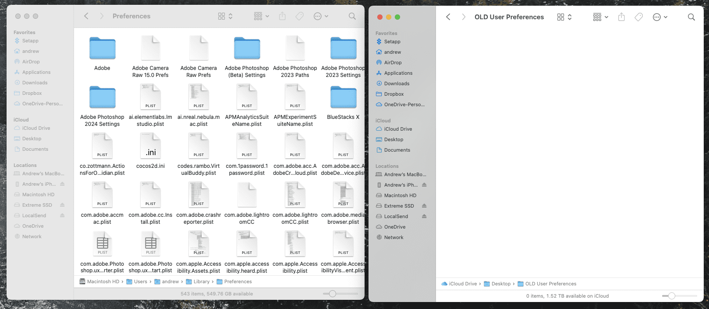Image resolution: width=709 pixels, height=309 pixels.
Task: Click iCloud Drive in right window path bar
Action: pyautogui.click(x=459, y=284)
